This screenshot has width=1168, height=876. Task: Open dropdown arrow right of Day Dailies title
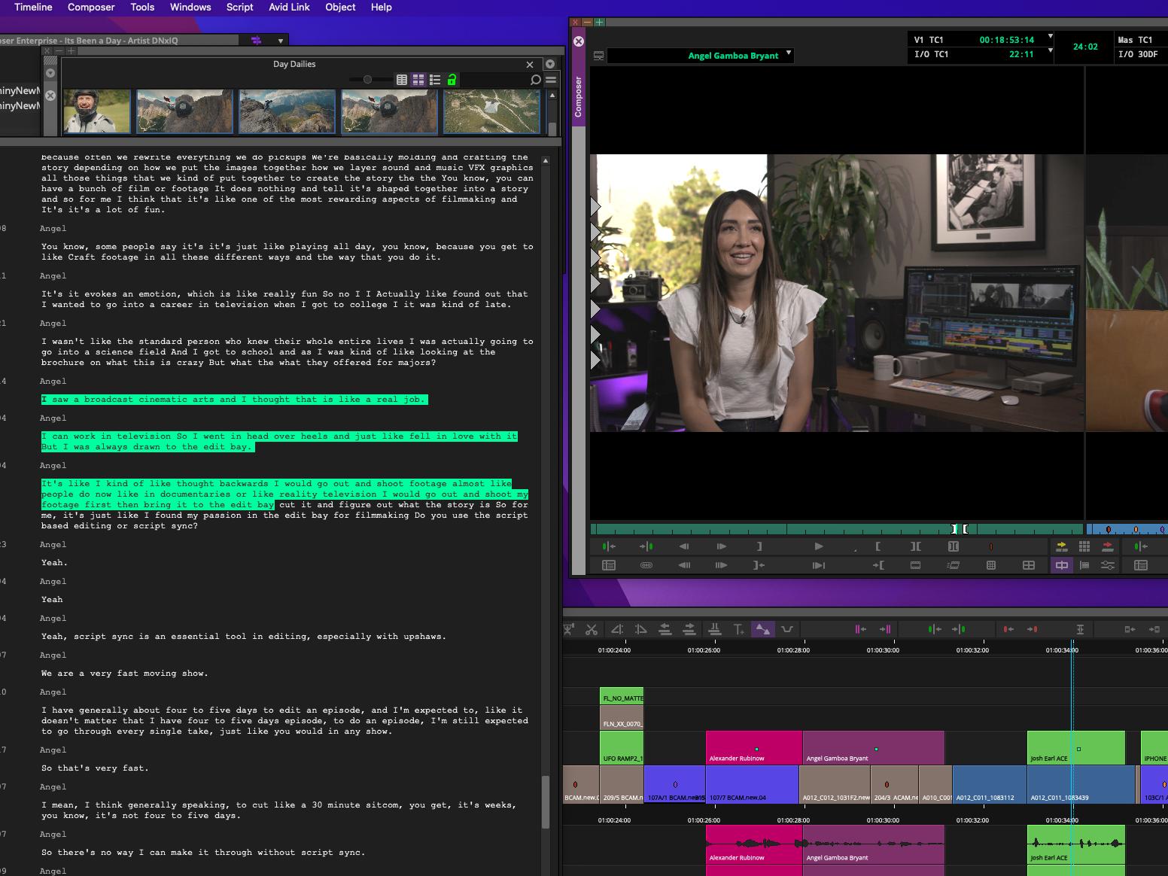(550, 65)
